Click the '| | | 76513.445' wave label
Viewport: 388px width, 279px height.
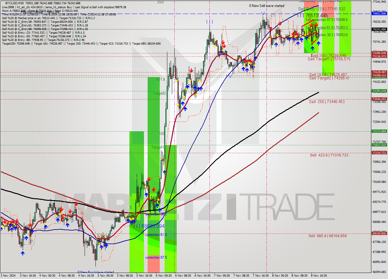[x=313, y=15]
